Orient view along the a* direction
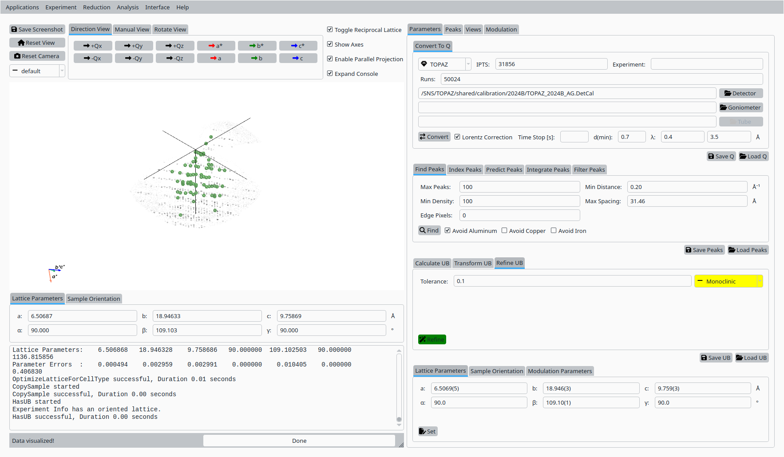 216,46
